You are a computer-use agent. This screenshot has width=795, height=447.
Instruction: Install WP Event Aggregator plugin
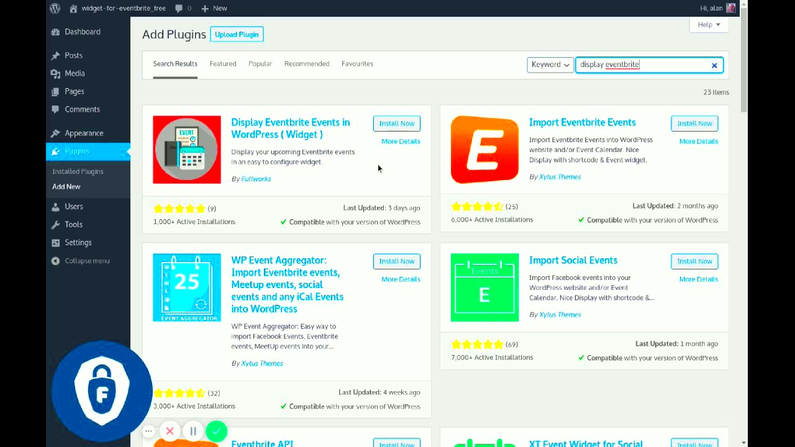pos(397,261)
